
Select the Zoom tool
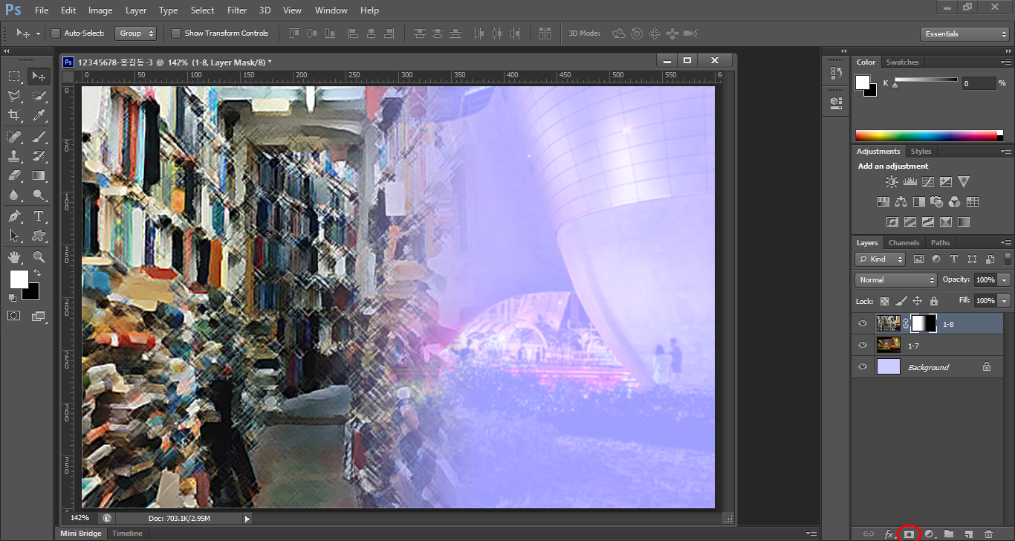(39, 257)
